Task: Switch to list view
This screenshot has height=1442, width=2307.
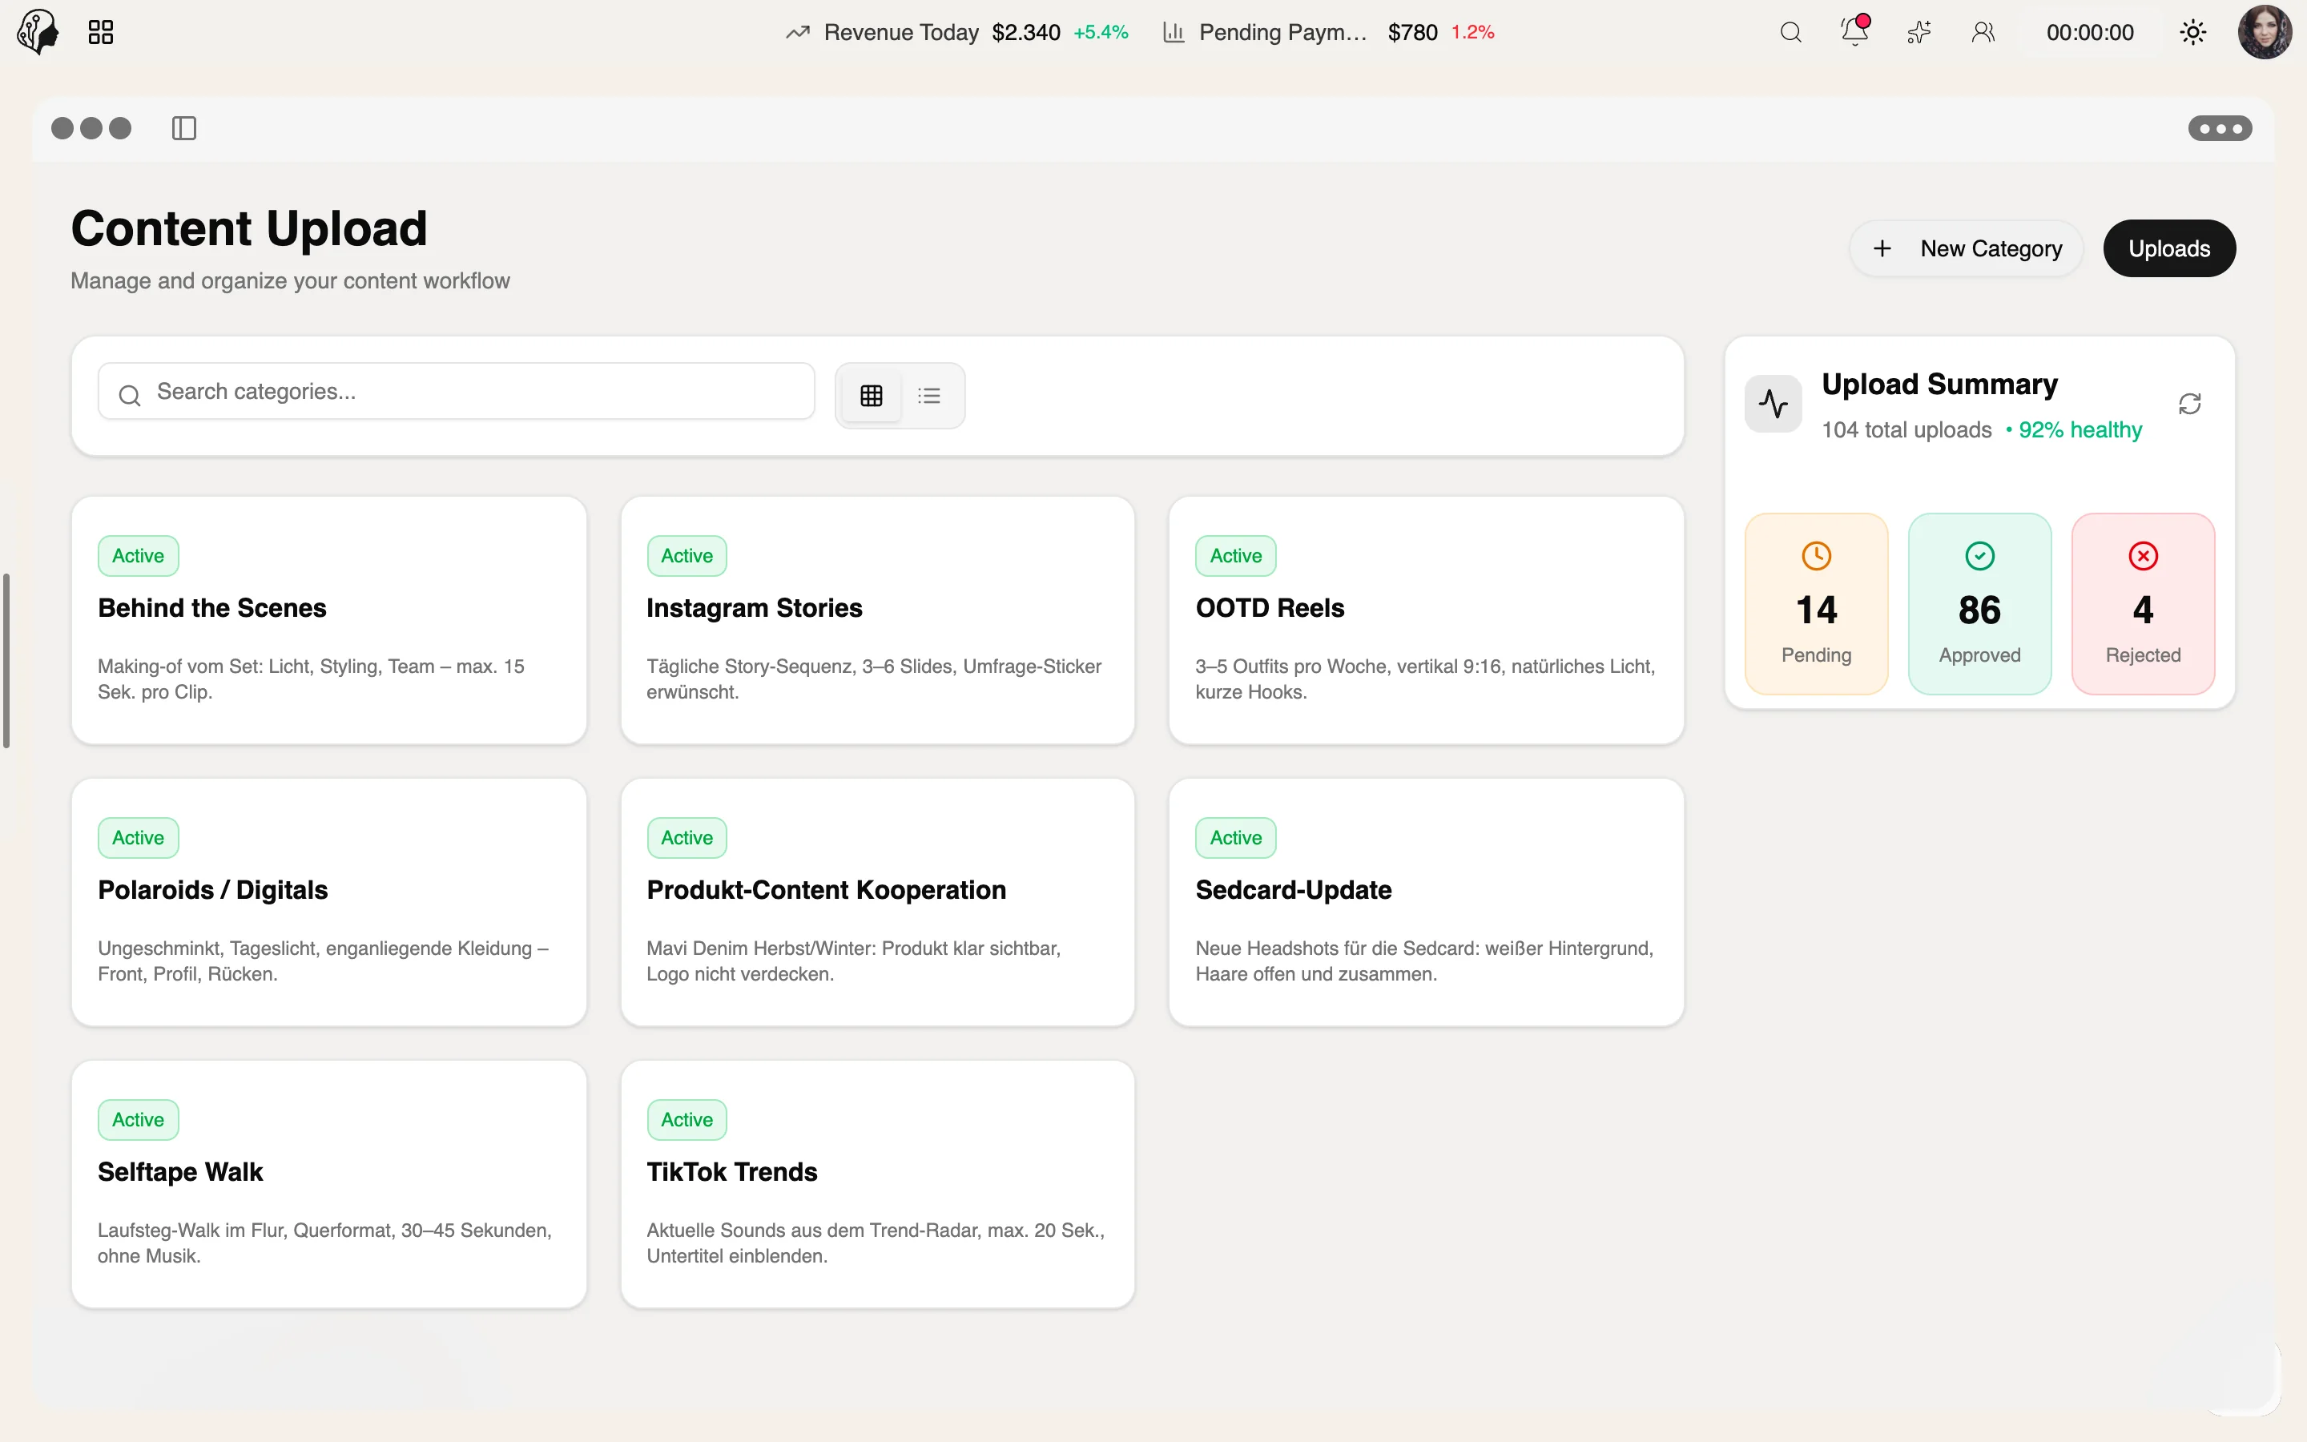Action: click(929, 395)
